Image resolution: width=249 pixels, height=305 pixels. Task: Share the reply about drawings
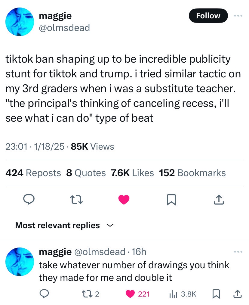(x=237, y=294)
